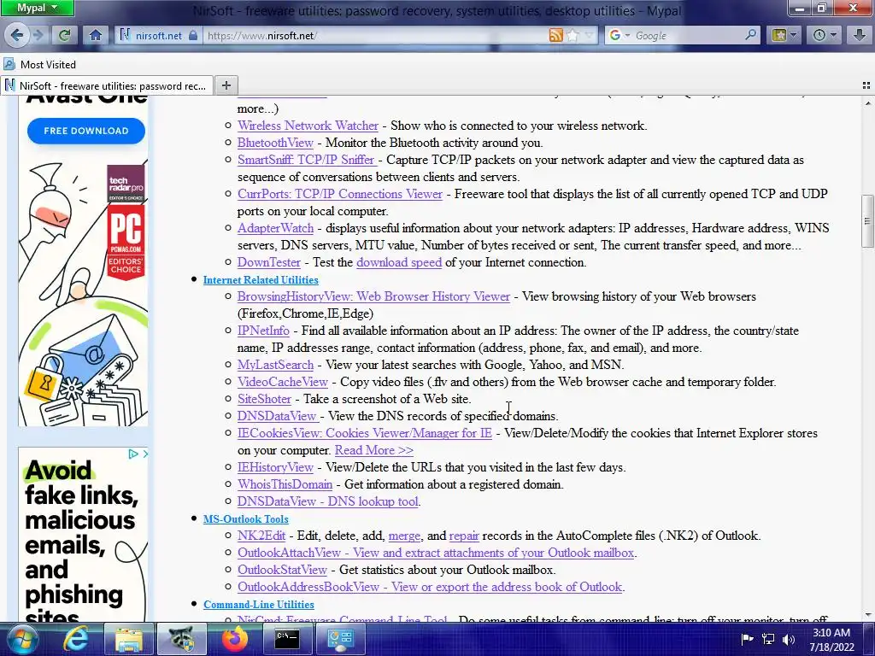Reload the page with the refresh icon
The width and height of the screenshot is (875, 656).
(x=65, y=36)
